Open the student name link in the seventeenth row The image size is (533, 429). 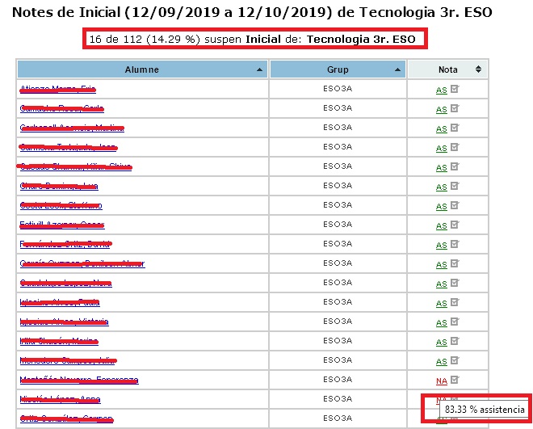(61, 399)
